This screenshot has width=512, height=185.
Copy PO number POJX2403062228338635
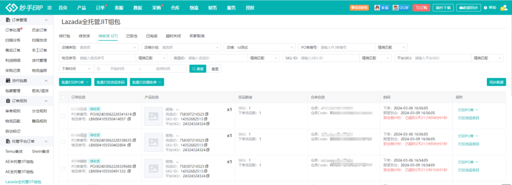click(134, 141)
